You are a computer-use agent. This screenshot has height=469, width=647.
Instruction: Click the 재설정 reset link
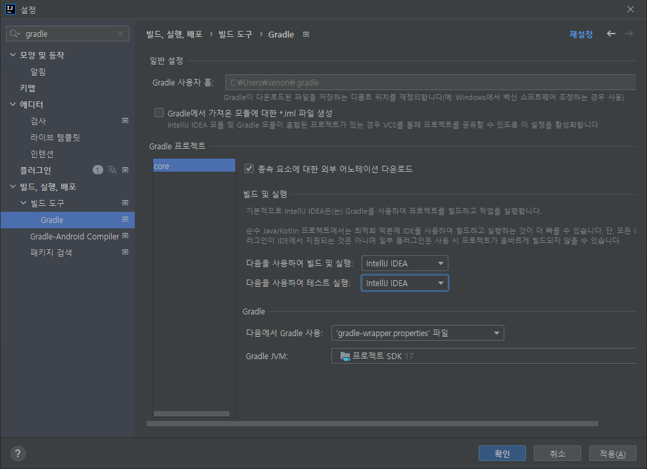pos(581,34)
